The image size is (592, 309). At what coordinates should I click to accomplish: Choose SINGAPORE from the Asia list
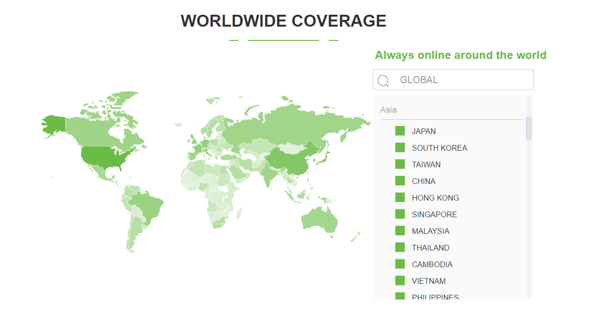434,214
